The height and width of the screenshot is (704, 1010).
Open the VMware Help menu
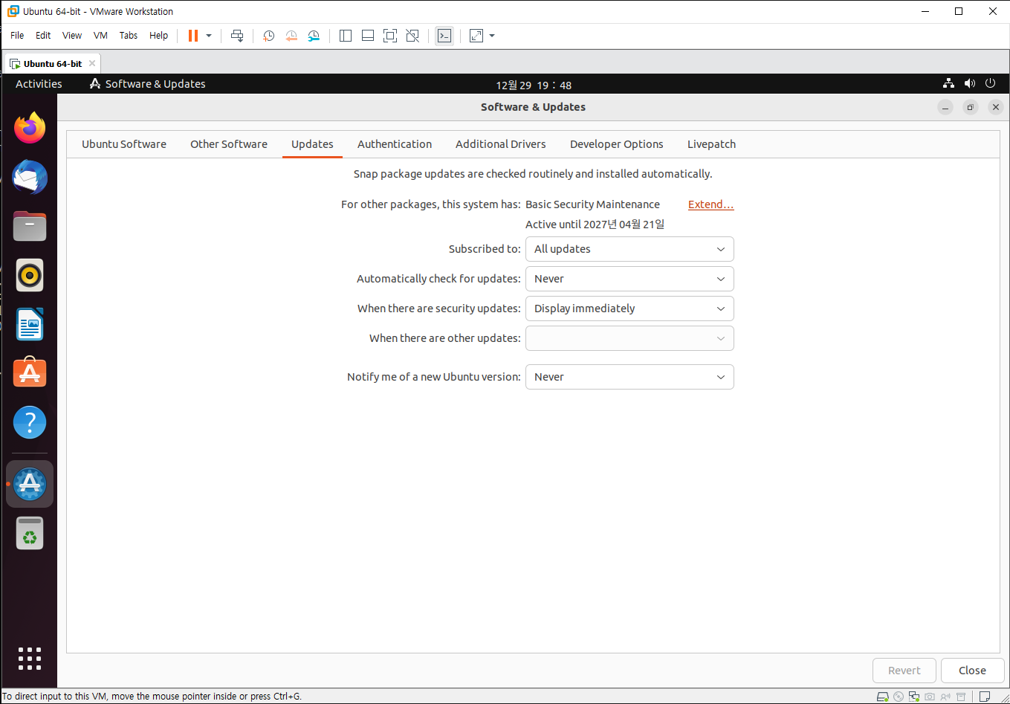pos(158,36)
